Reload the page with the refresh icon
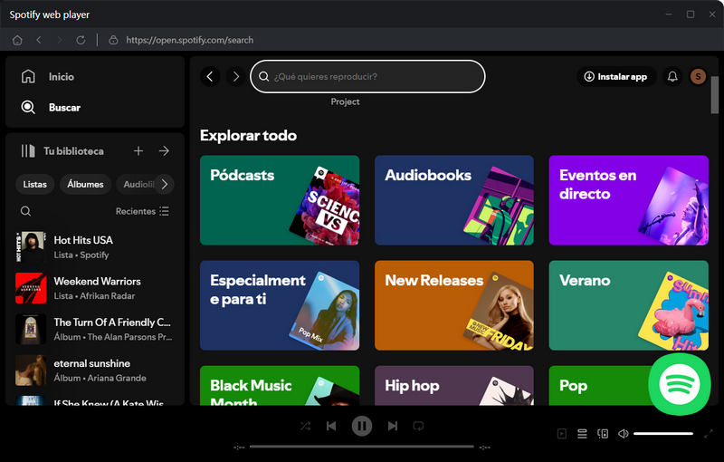Image resolution: width=724 pixels, height=462 pixels. pos(81,40)
